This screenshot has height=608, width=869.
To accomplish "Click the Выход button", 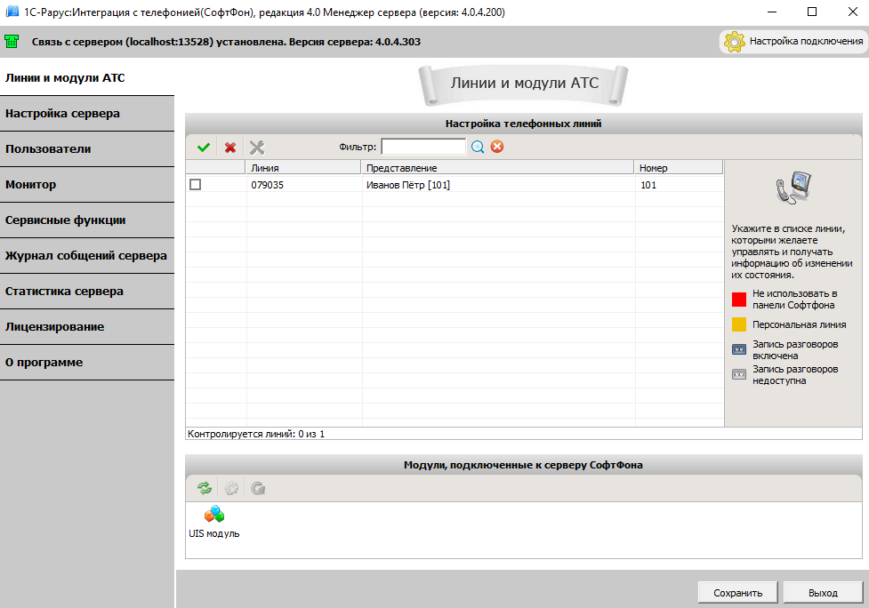I will tap(823, 593).
